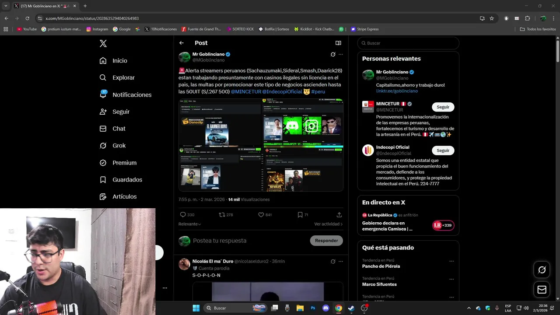
Task: Open Instagram bookmark
Action: tap(97, 29)
